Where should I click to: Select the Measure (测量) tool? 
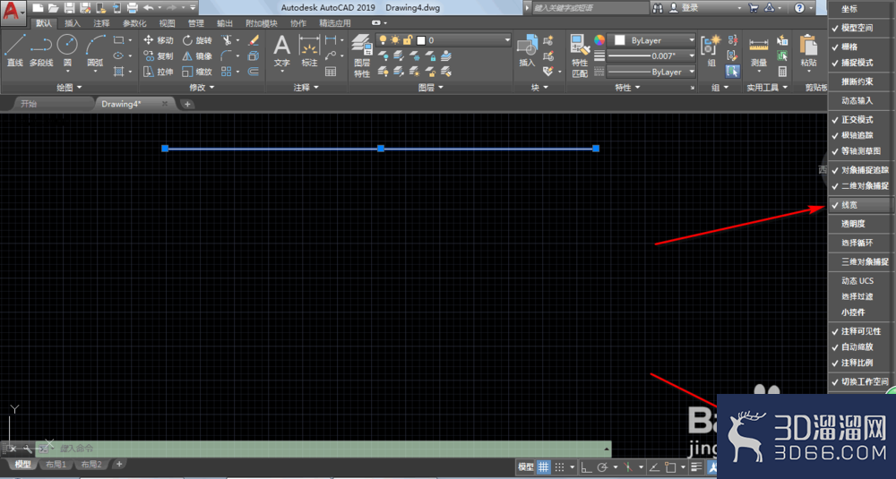758,52
